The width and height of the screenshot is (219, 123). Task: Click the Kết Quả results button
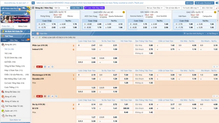pos(189,3)
